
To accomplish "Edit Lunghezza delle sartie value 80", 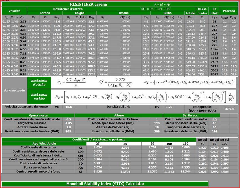I will (214, 127).
